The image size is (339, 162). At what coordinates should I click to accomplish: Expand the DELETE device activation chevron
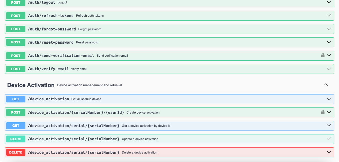click(x=329, y=152)
